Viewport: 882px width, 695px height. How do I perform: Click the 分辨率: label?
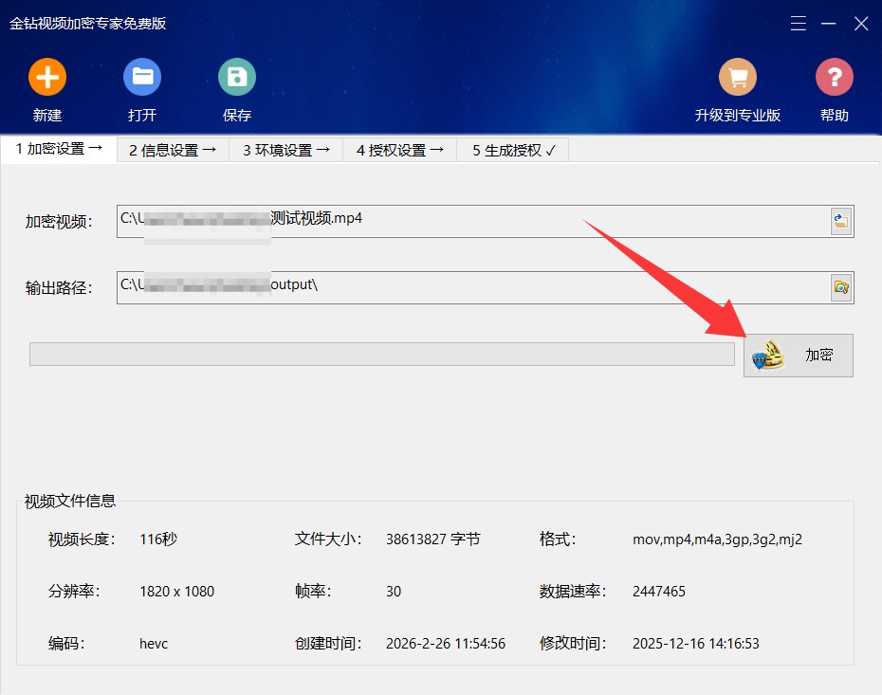point(74,592)
